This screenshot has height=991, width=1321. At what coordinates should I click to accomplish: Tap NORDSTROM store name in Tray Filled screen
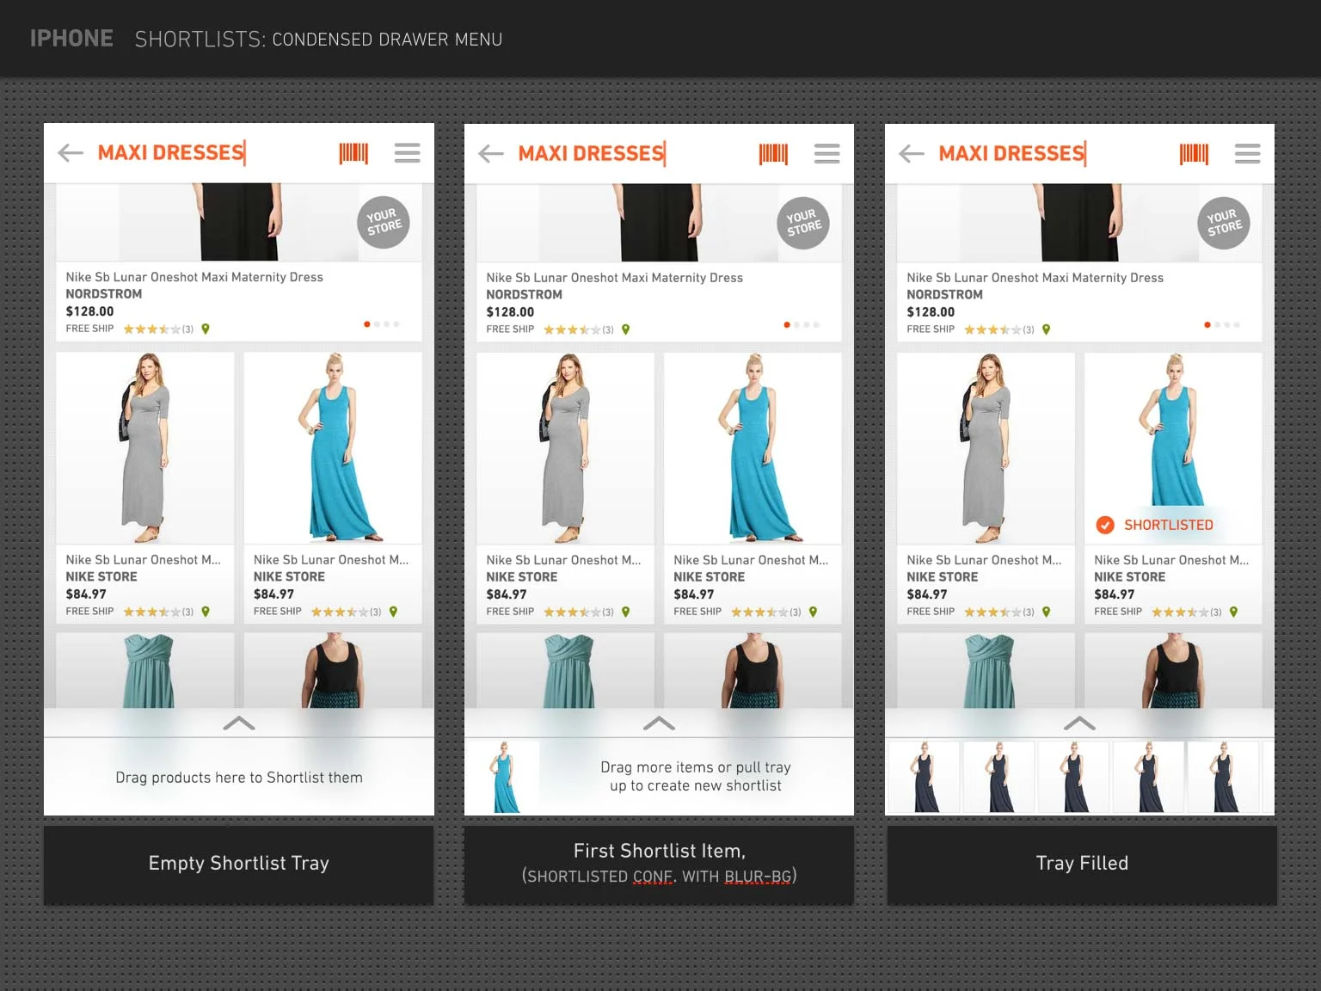click(944, 294)
